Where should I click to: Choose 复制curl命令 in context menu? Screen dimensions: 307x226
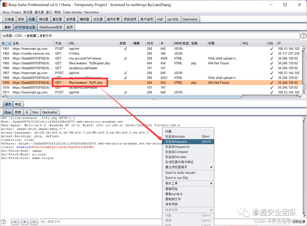tap(188, 194)
